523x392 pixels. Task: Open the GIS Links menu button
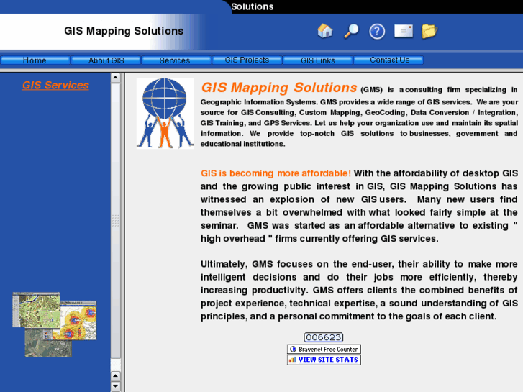318,60
